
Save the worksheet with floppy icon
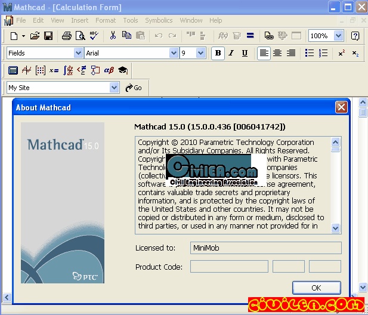tap(48, 36)
